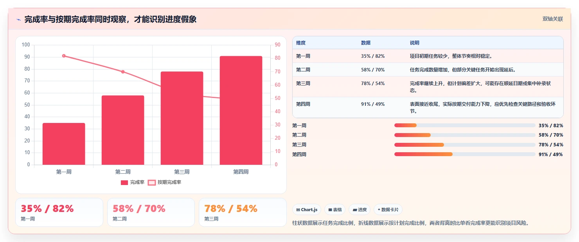Click 58% / 70% value right of the progress bar
Viewport: 579px width, 242px height.
(x=551, y=135)
